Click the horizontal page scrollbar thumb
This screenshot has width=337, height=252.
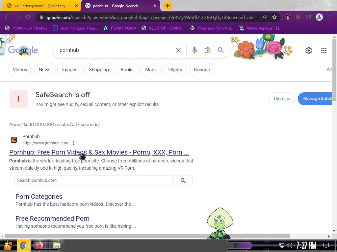click(147, 236)
